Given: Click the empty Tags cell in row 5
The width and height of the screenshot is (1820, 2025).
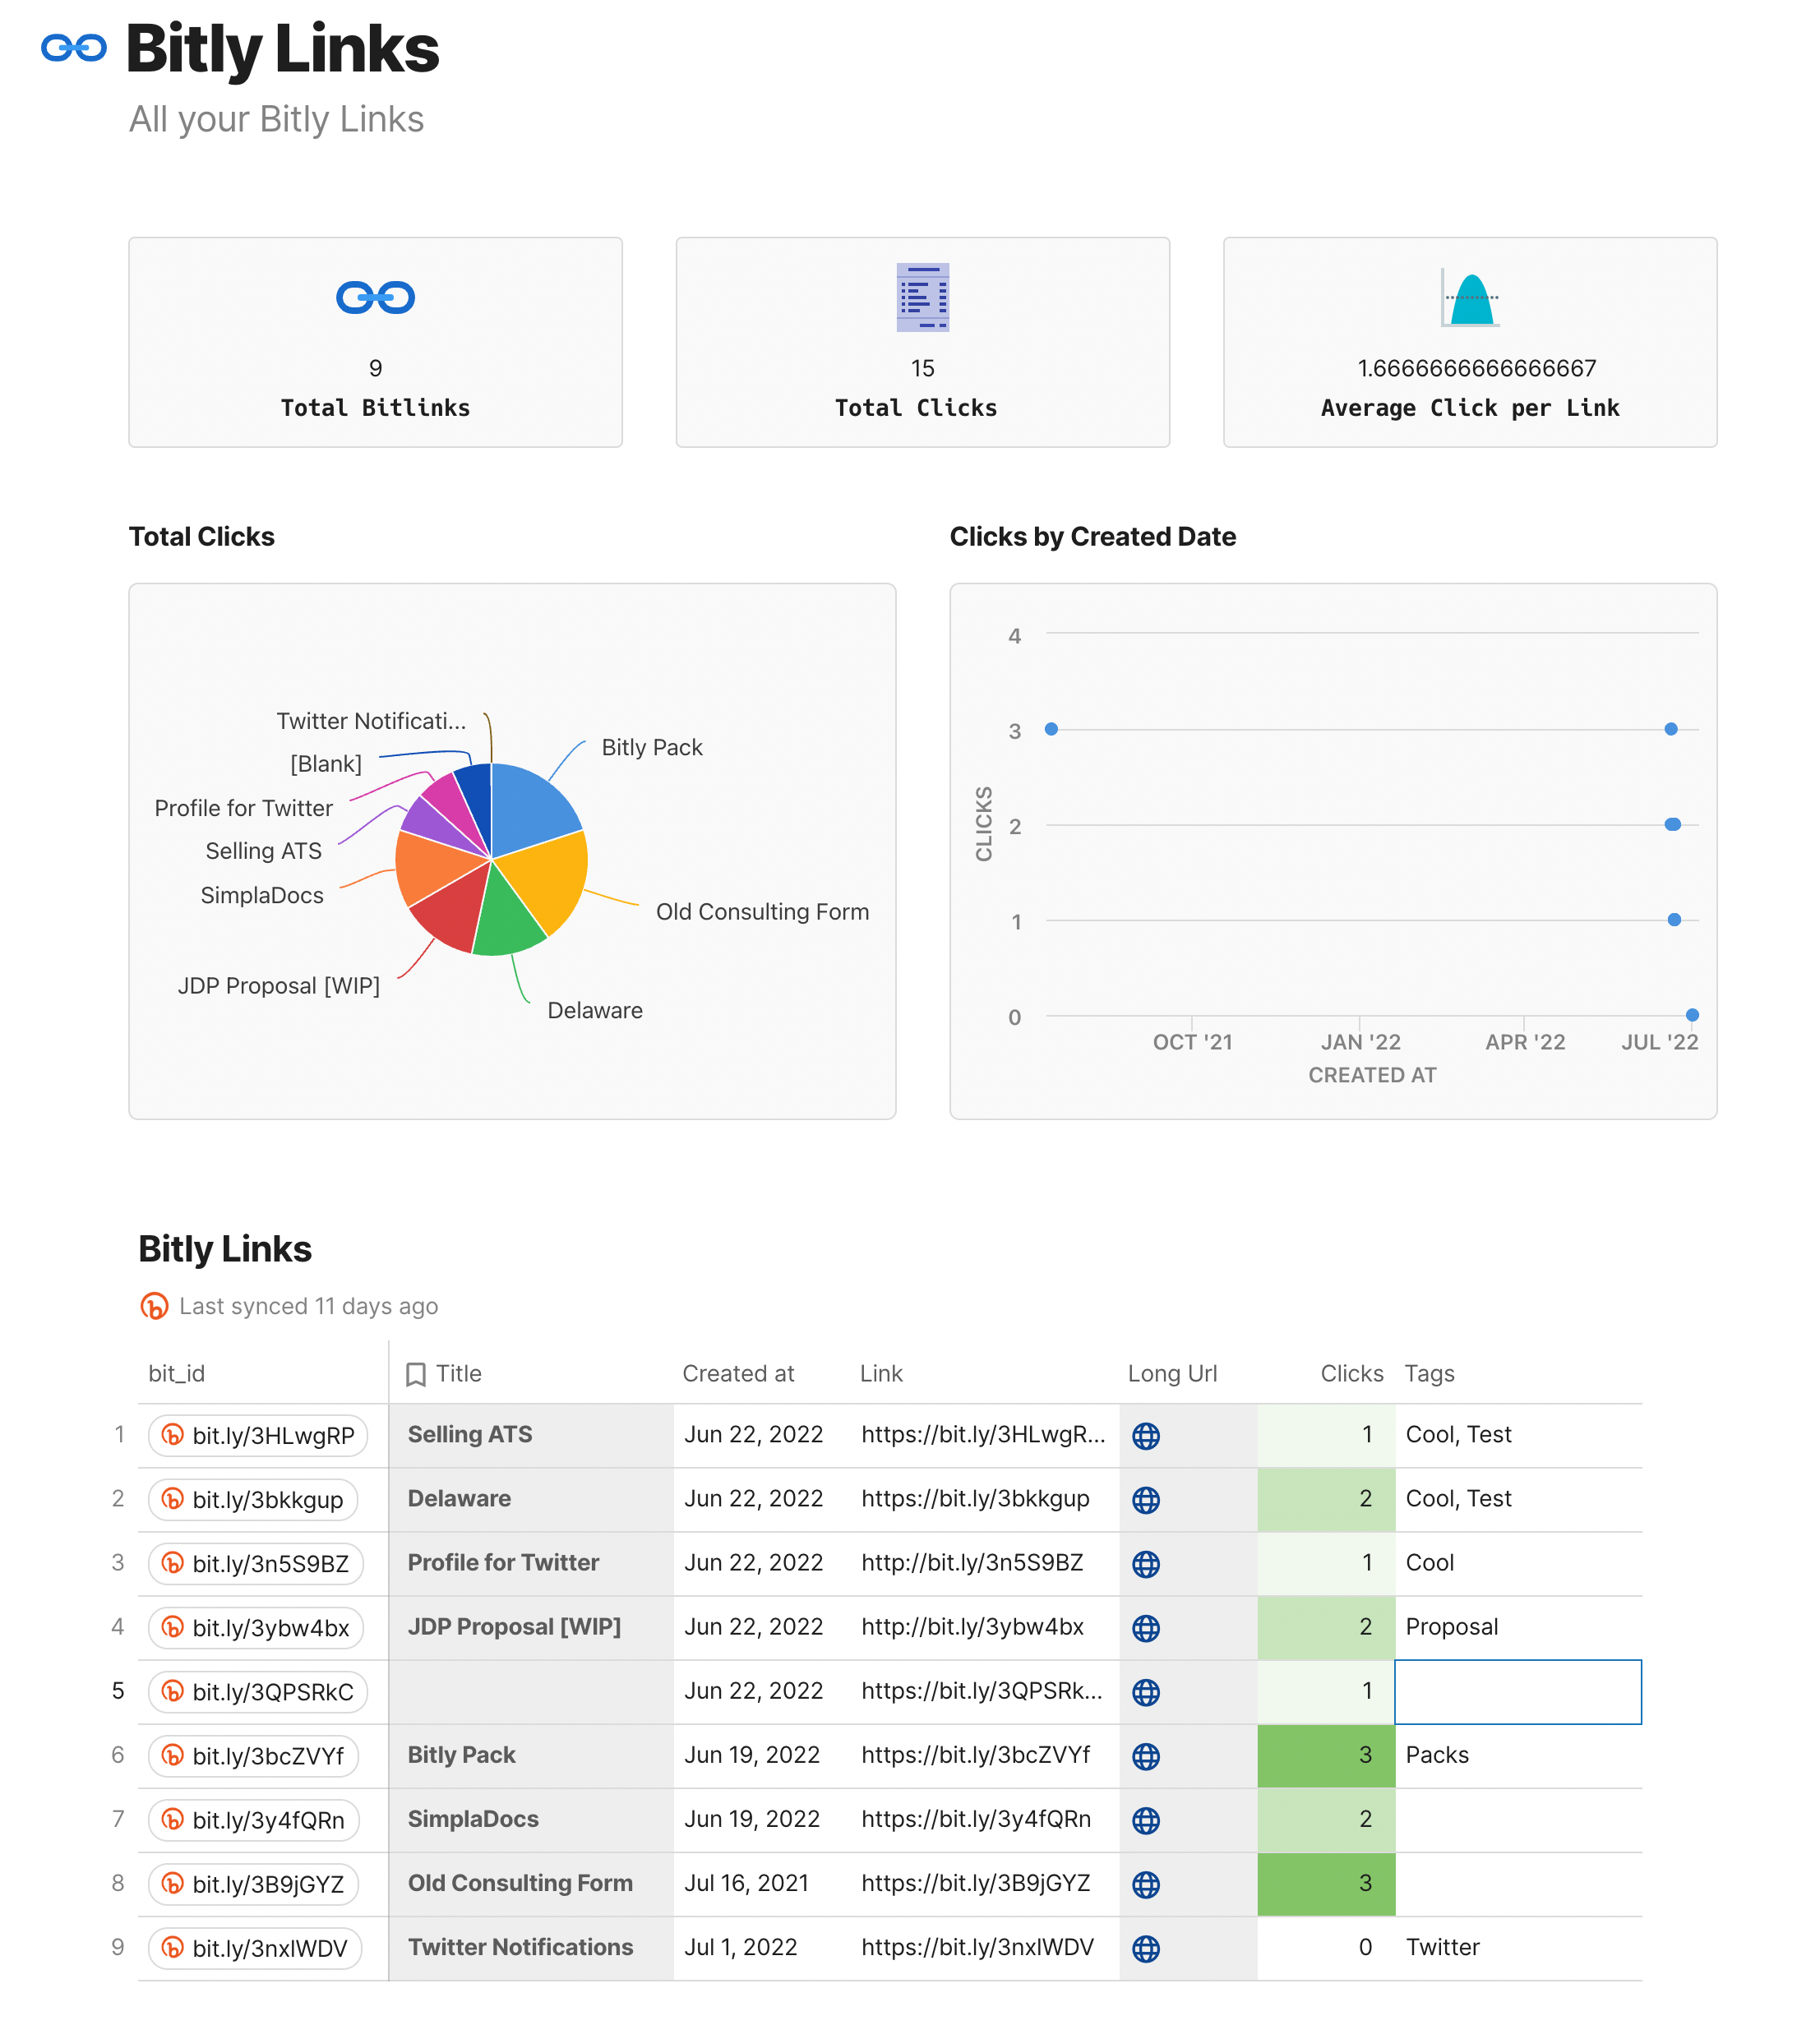Looking at the screenshot, I should click(1517, 1691).
